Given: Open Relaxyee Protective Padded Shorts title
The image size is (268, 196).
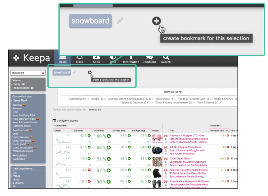Looking at the screenshot, I should click(189, 173).
